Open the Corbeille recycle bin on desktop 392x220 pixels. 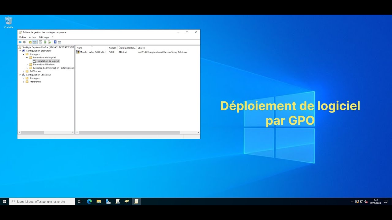tap(9, 23)
